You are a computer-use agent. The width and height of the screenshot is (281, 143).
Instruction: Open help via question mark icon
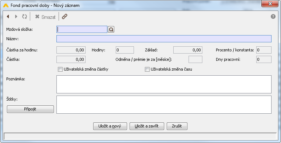pos(273,17)
